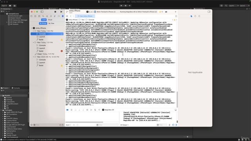Hide the debug area with toggle button

click(176, 110)
